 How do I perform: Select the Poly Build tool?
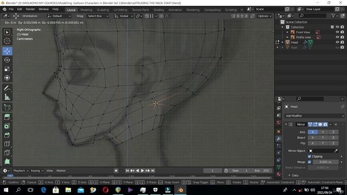tap(7, 161)
